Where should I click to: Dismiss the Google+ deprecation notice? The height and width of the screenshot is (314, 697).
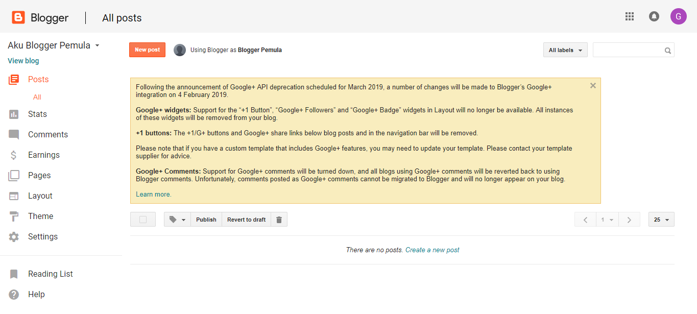(x=593, y=86)
